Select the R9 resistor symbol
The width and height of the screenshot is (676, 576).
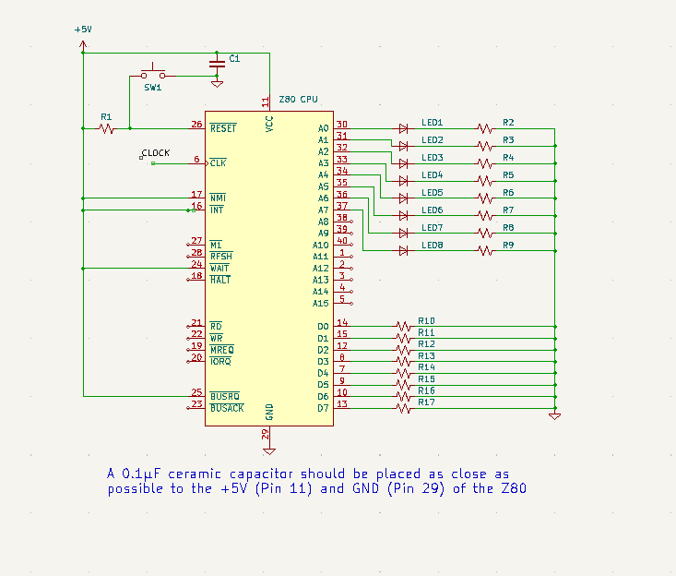click(485, 250)
